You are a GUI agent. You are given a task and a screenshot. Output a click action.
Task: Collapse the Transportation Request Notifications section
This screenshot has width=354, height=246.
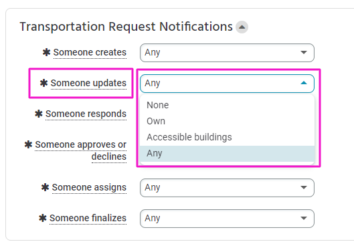click(242, 27)
